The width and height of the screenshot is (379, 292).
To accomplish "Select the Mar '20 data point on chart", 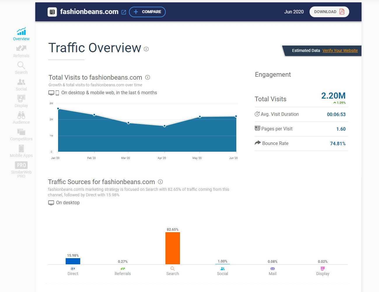I will tap(128, 123).
